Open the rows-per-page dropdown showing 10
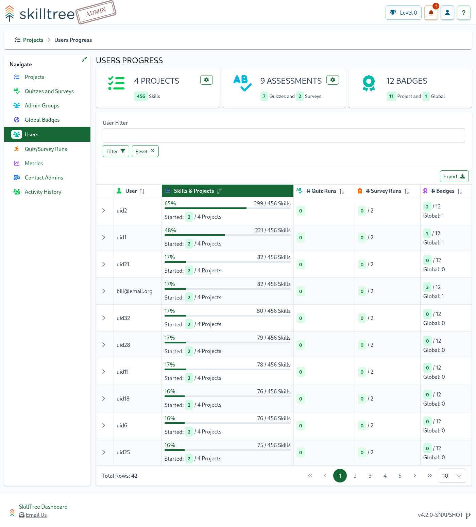476x527 pixels. (452, 476)
